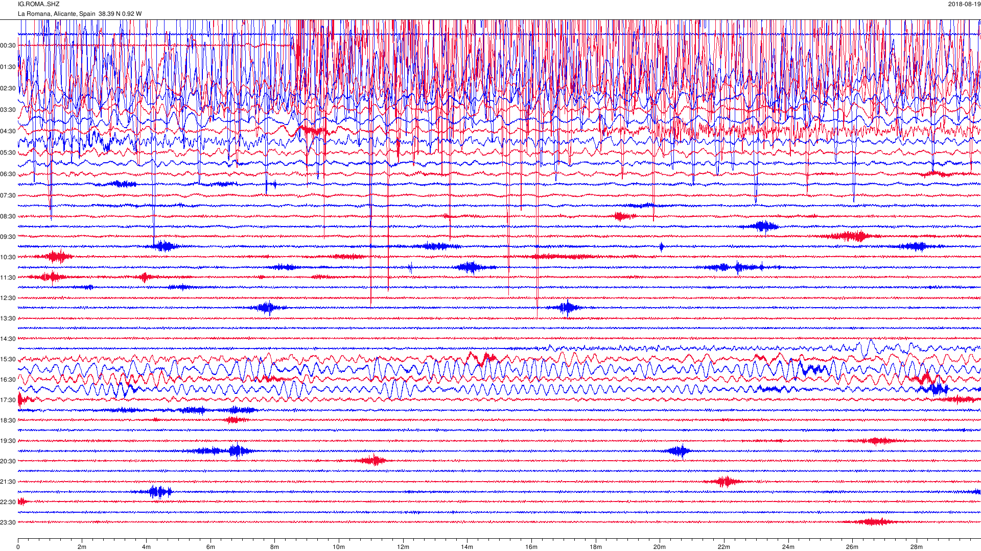Select the 03:30 time label
Viewport: 981px width, 551px height.
pos(8,110)
